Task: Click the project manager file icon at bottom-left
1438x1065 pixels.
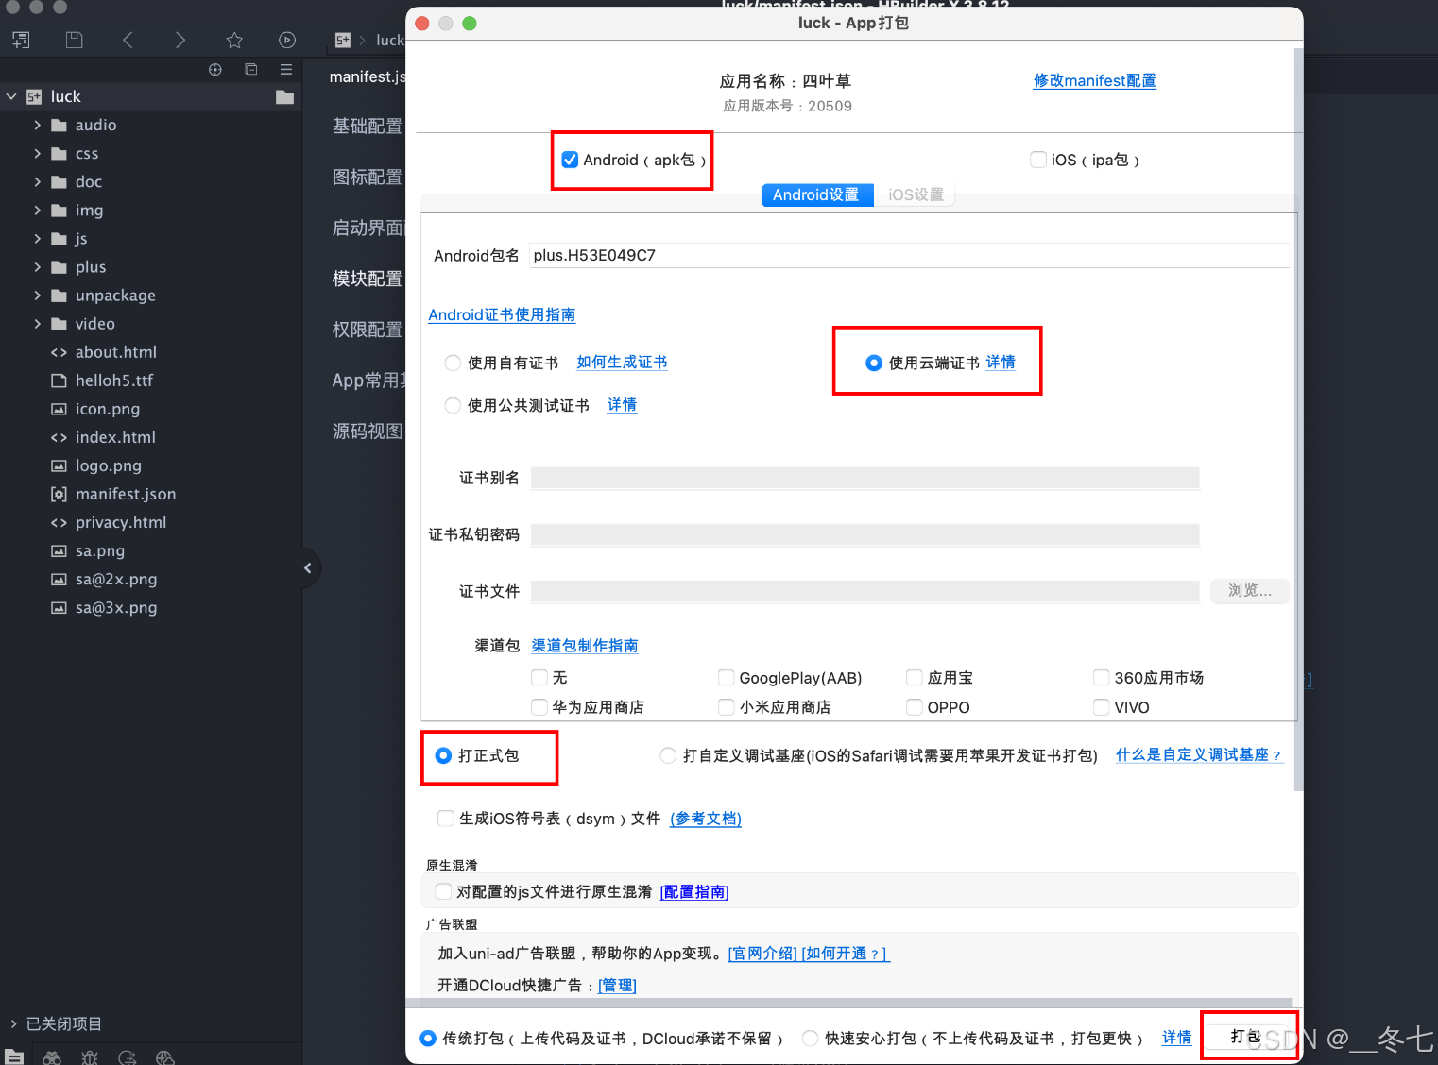Action: tap(14, 1057)
